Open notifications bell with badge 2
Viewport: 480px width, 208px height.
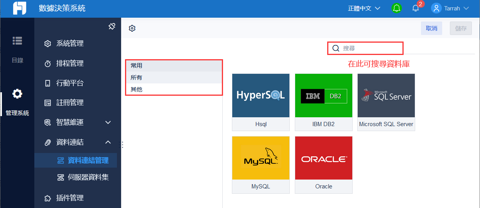[416, 8]
